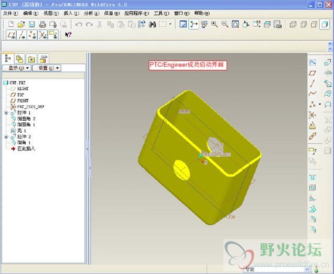
Task: Select the Shell tool in right toolbar
Action: click(x=313, y=188)
